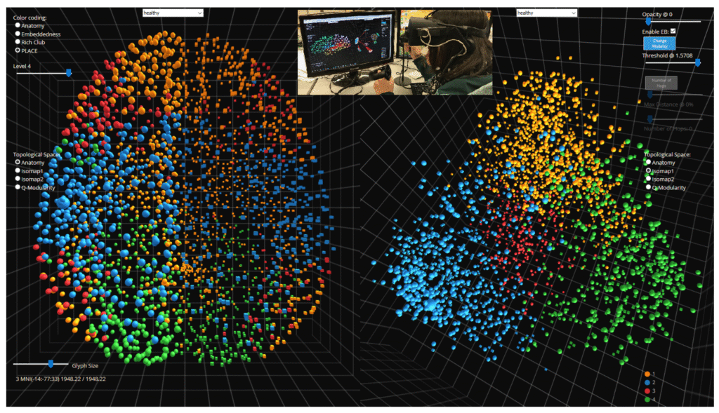Click the red cluster 3 legend dot
Image resolution: width=719 pixels, height=413 pixels.
tap(647, 391)
